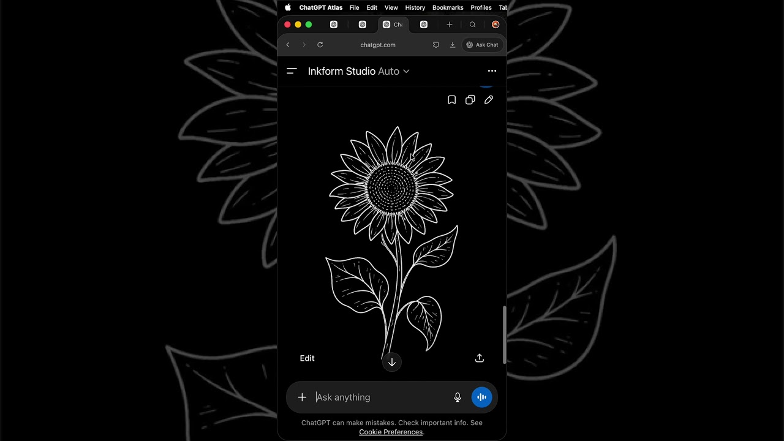
Task: Click the chat vertical scrollbar thumb
Action: 505,335
